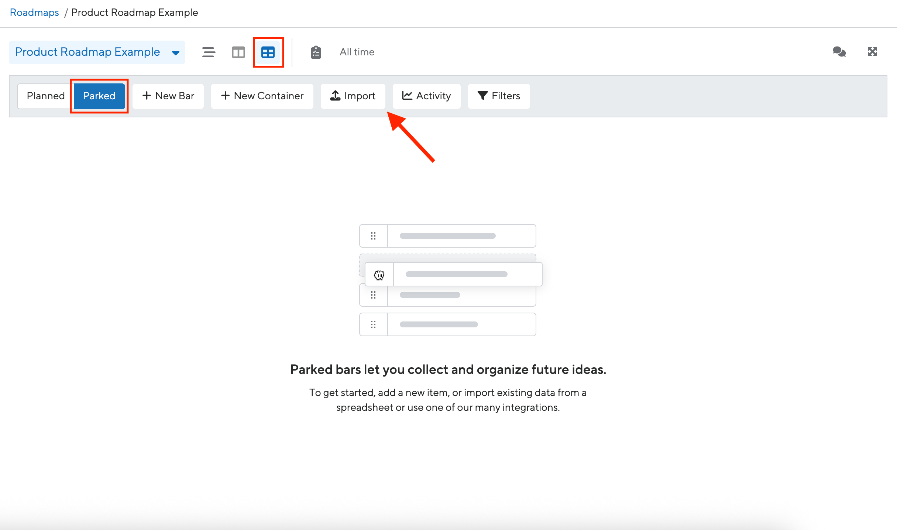Go to Roadmaps breadcrumb link

(34, 13)
